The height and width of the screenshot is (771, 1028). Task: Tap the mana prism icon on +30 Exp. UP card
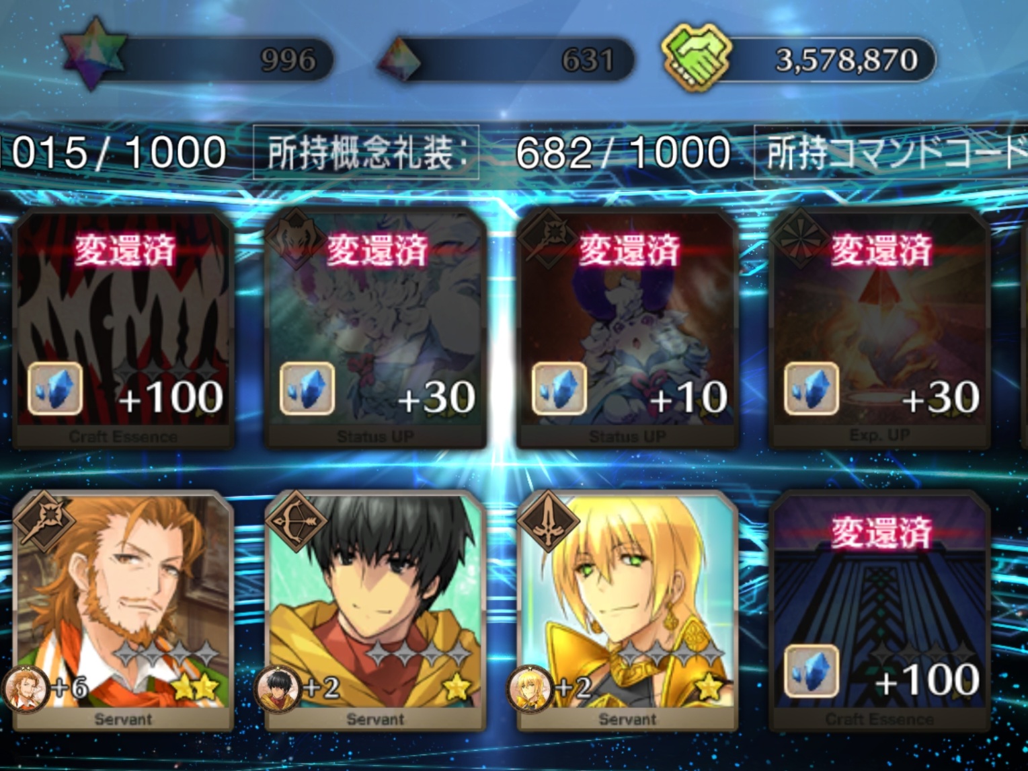[812, 389]
